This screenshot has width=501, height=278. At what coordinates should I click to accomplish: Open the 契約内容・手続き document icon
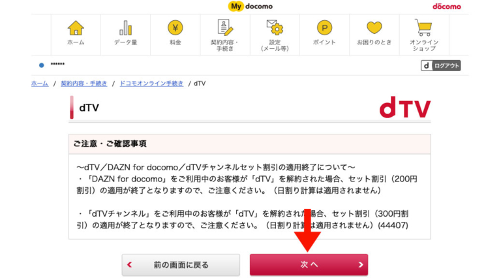click(225, 27)
